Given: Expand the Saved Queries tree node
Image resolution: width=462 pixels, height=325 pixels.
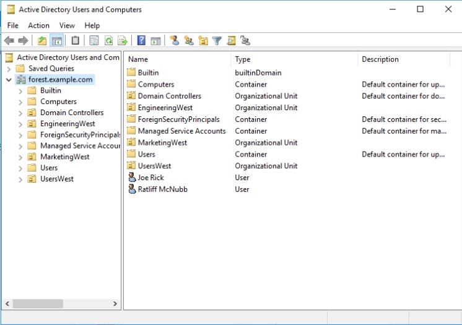Looking at the screenshot, I should coord(9,69).
